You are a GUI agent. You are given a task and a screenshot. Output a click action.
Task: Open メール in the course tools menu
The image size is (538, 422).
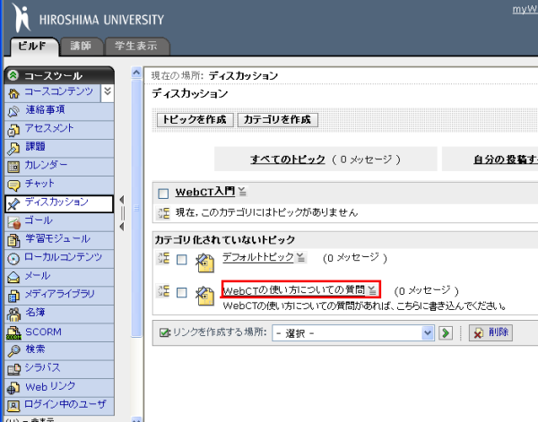(x=38, y=276)
